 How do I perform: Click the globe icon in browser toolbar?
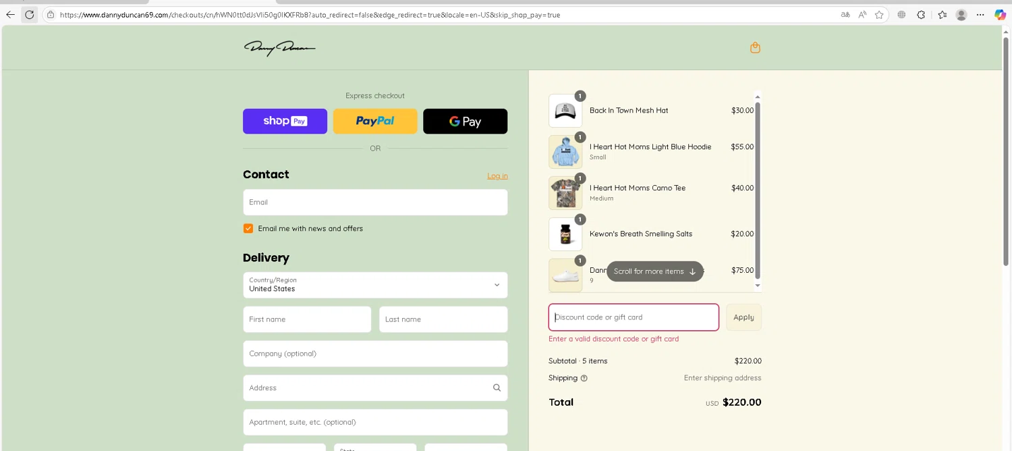point(901,14)
